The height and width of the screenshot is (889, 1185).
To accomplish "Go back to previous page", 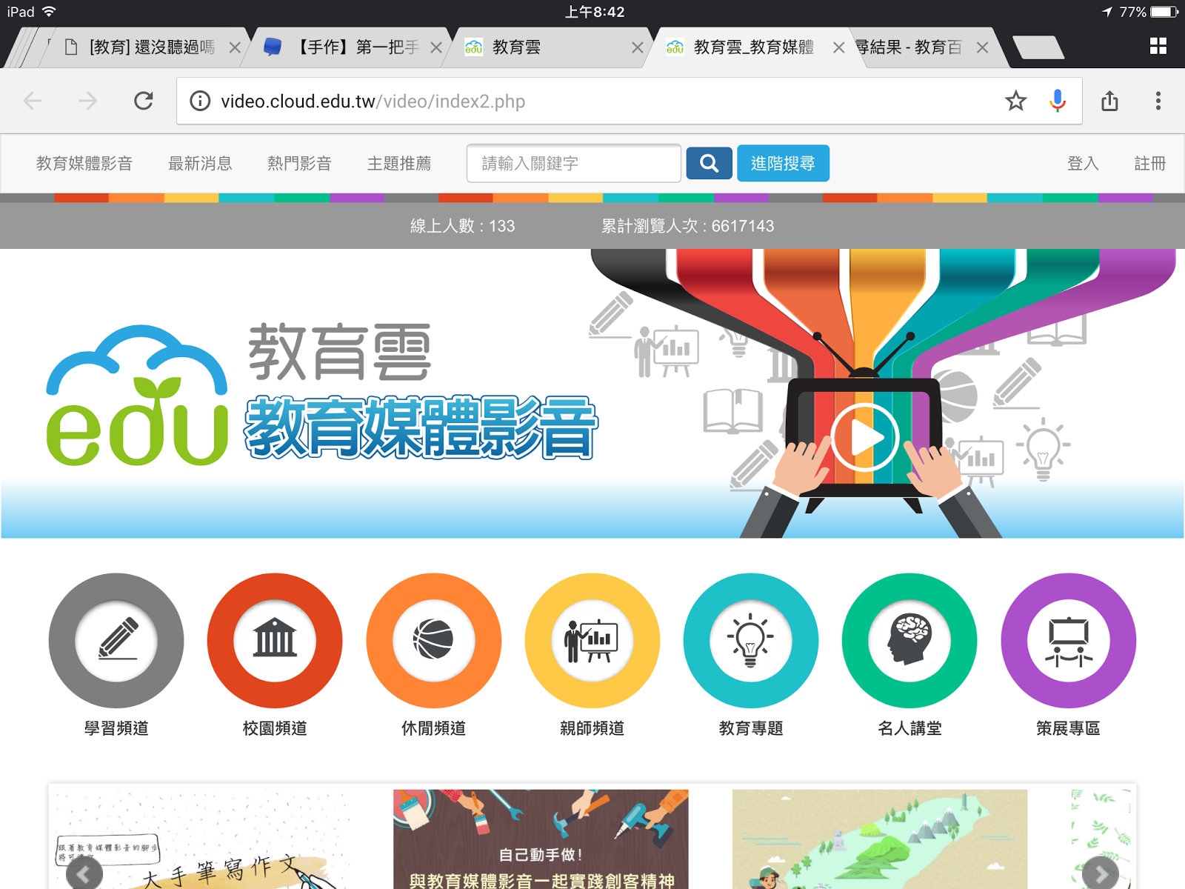I will coord(33,101).
